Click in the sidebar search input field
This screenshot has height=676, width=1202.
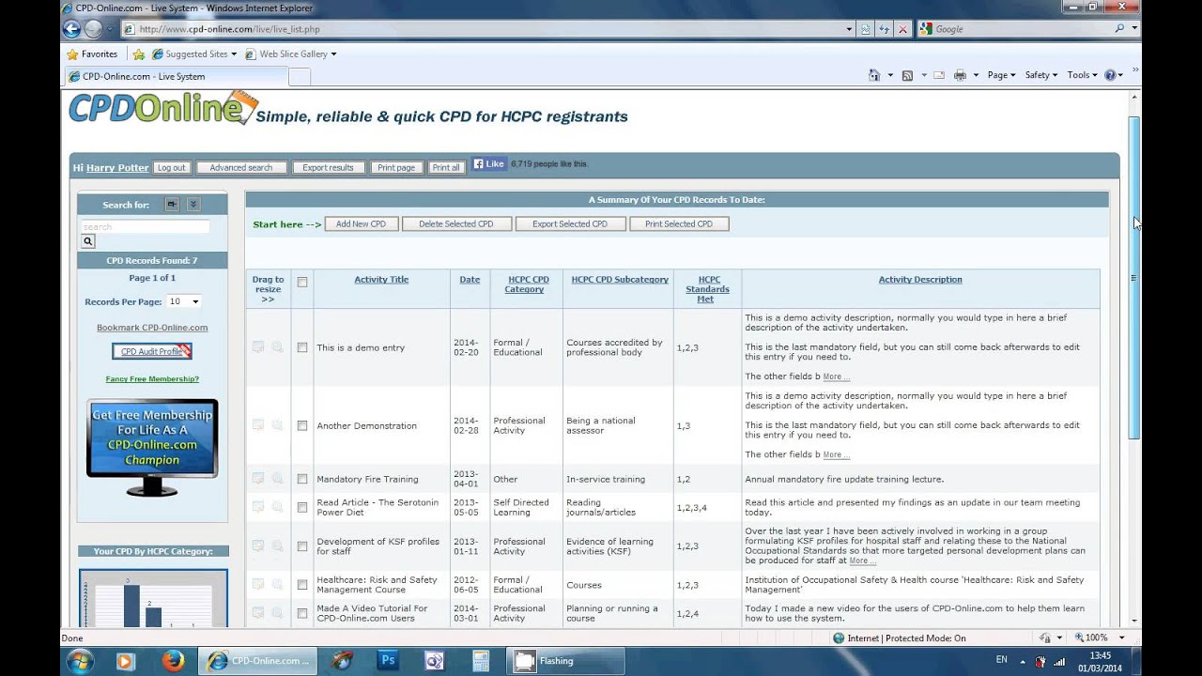146,226
